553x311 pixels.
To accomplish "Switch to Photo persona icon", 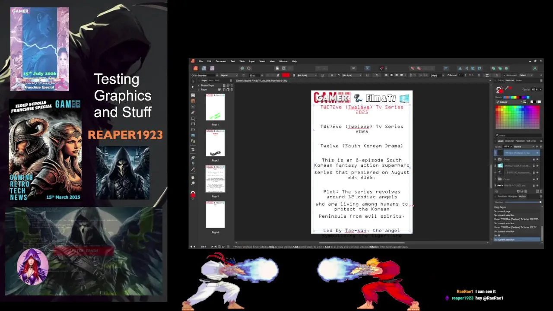I will point(212,68).
